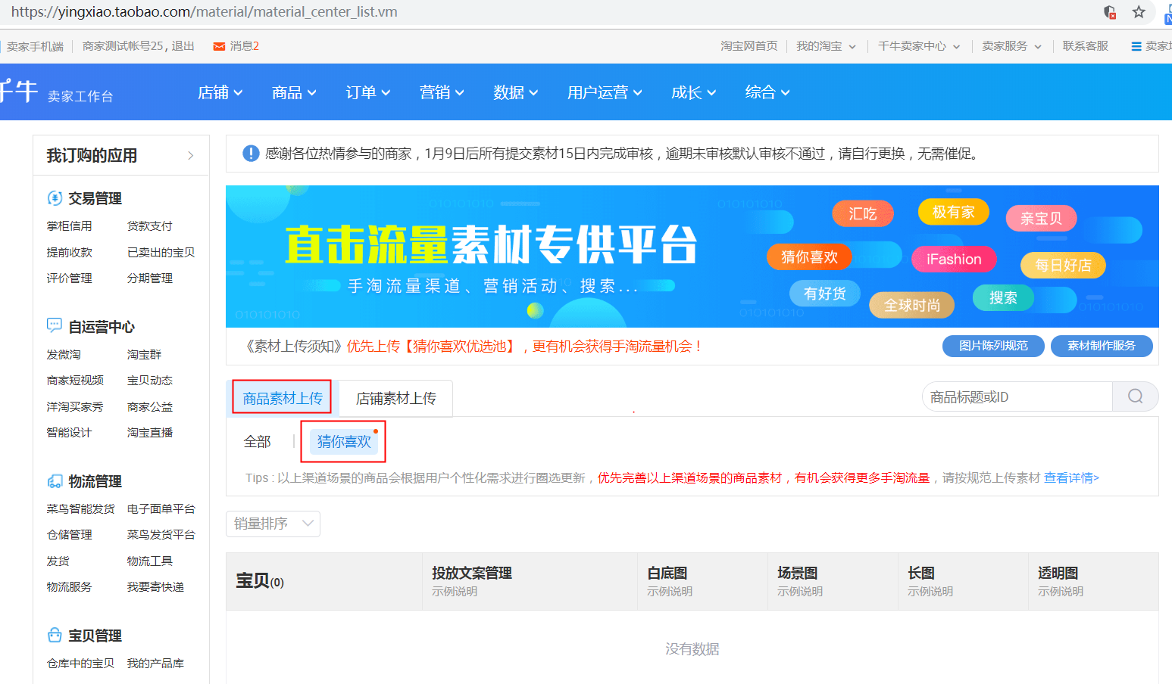Open the 卖家 hamburger menu icon
1172x684 pixels.
click(x=1136, y=46)
